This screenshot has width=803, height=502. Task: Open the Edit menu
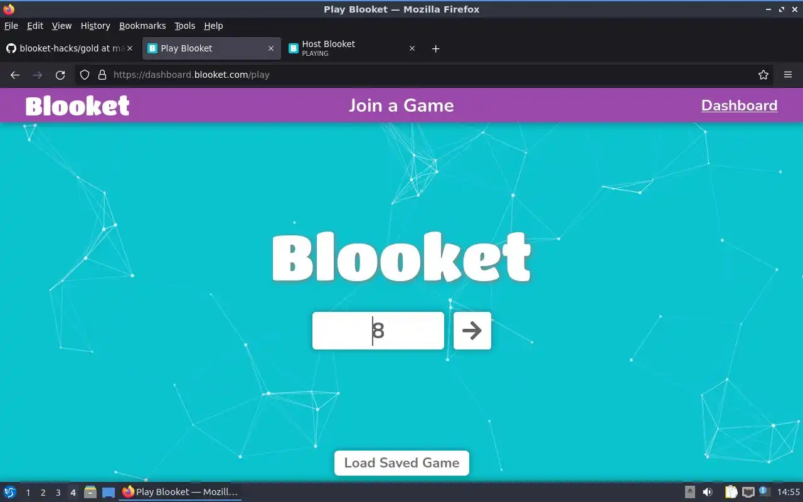coord(35,26)
